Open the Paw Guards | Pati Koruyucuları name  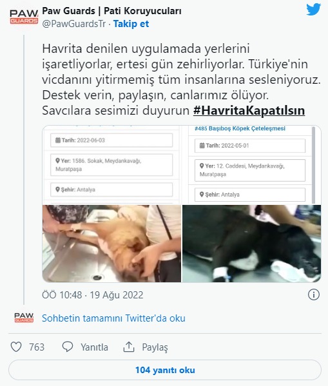pos(111,11)
